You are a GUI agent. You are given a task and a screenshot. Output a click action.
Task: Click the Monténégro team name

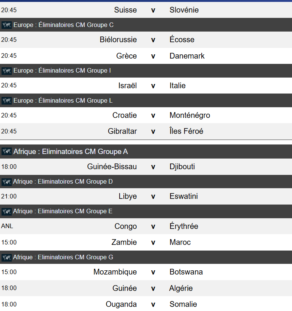pos(189,115)
